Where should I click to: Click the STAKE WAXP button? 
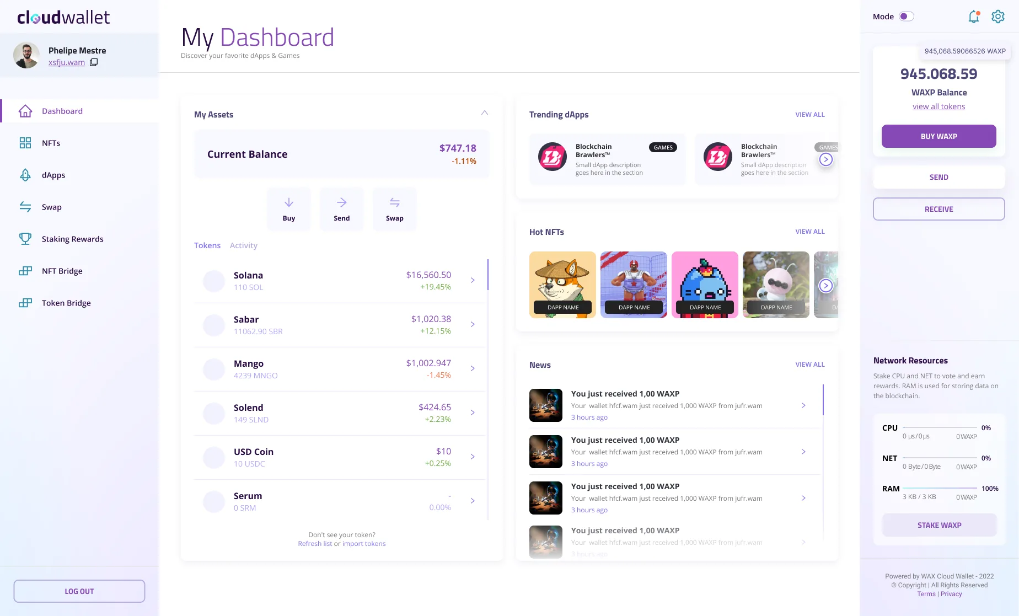point(940,525)
